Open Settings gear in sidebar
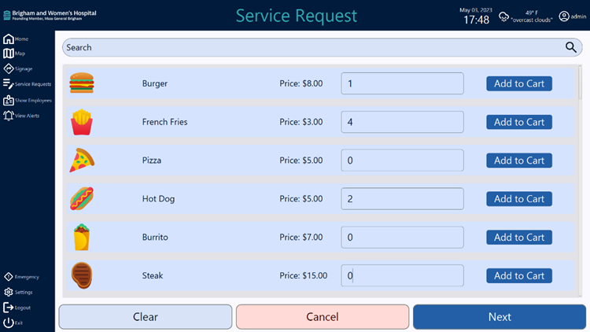Image resolution: width=590 pixels, height=332 pixels. pyautogui.click(x=18, y=292)
